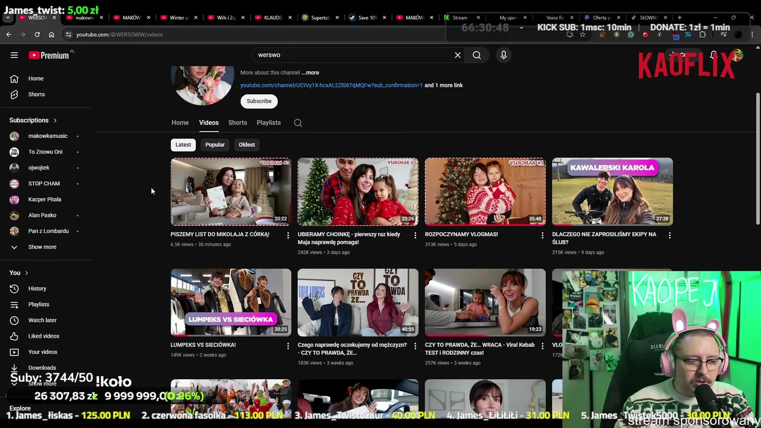Open Shorts in the left sidebar

tap(46, 95)
